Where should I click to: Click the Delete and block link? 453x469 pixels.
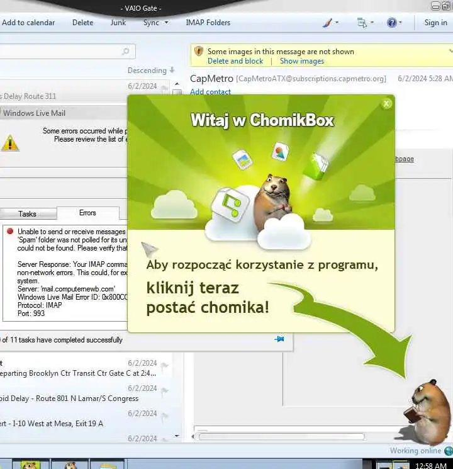(x=235, y=61)
